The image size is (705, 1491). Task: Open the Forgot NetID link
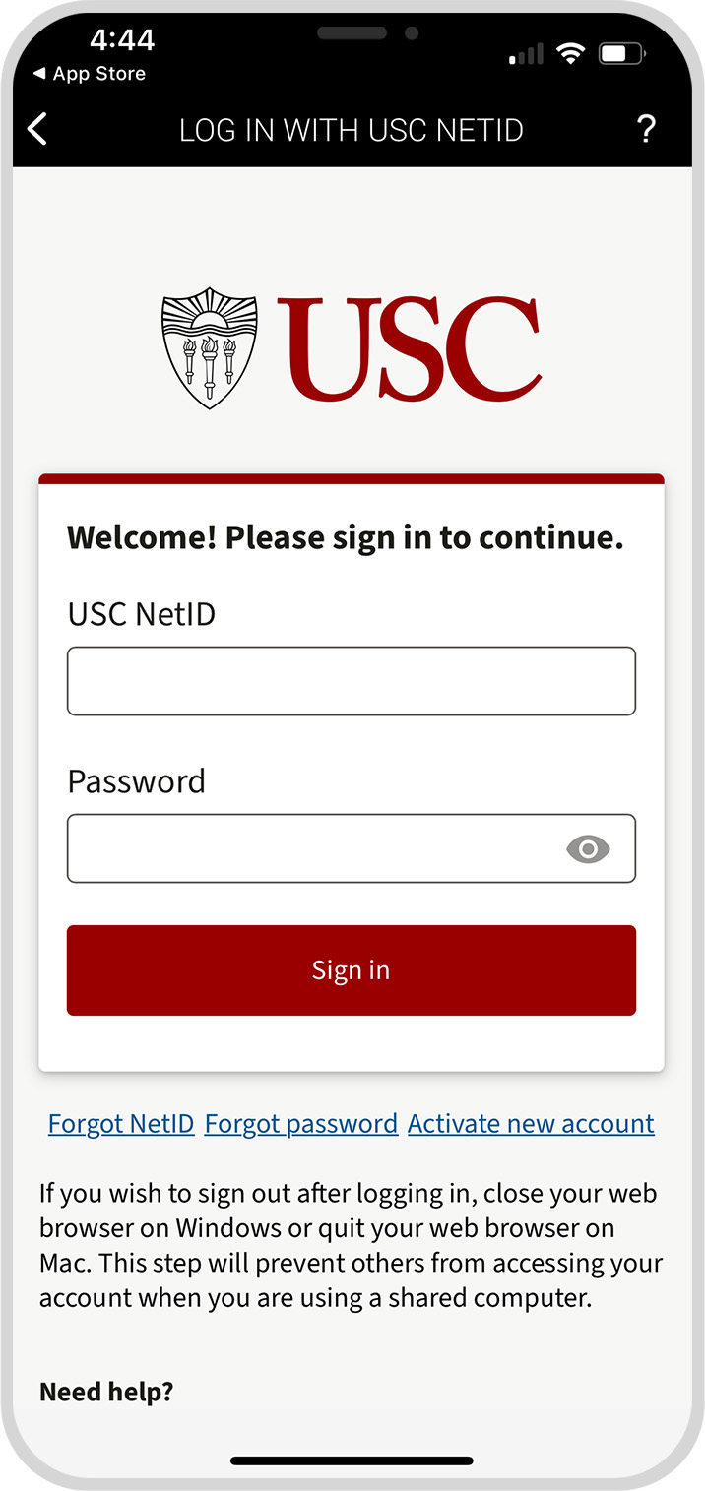coord(121,1124)
